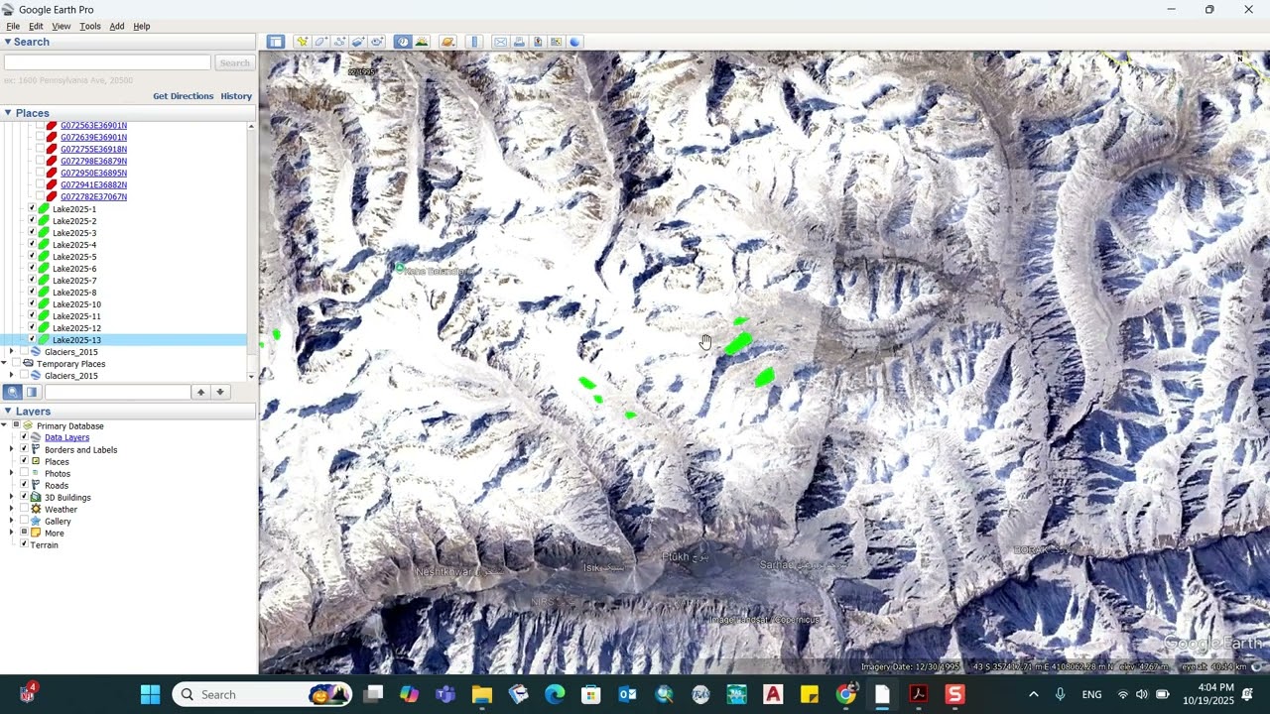Open the planet switcher Saturn icon

[447, 42]
